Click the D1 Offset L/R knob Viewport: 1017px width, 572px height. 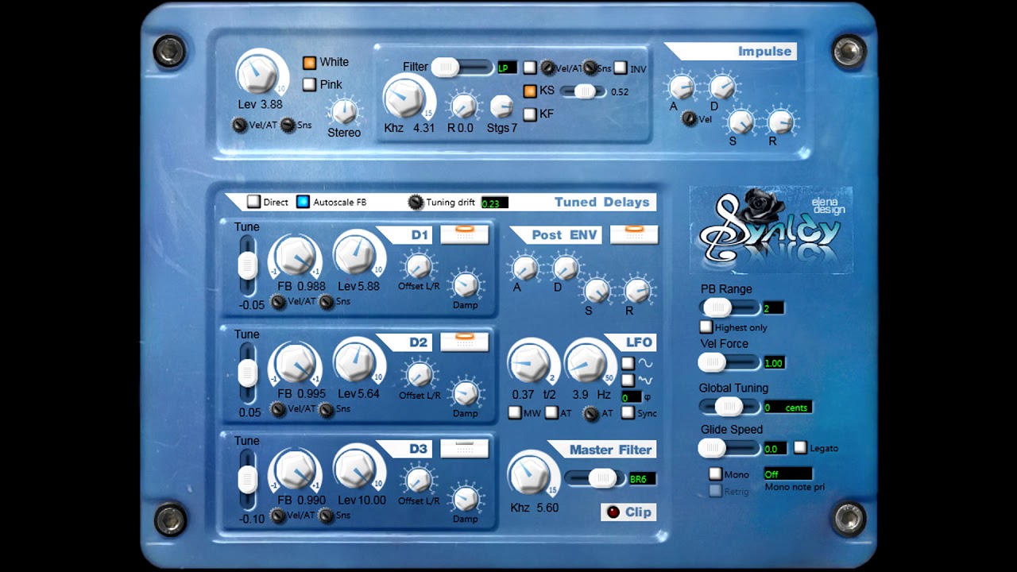coord(419,266)
